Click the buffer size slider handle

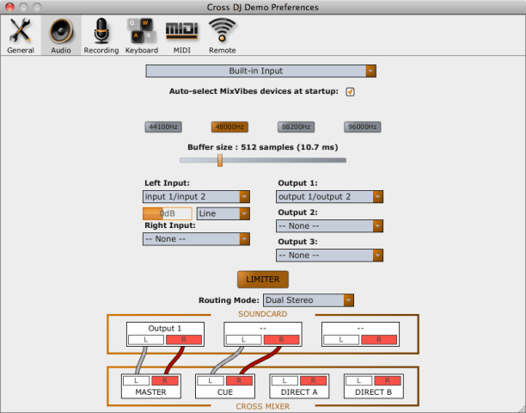click(x=220, y=160)
